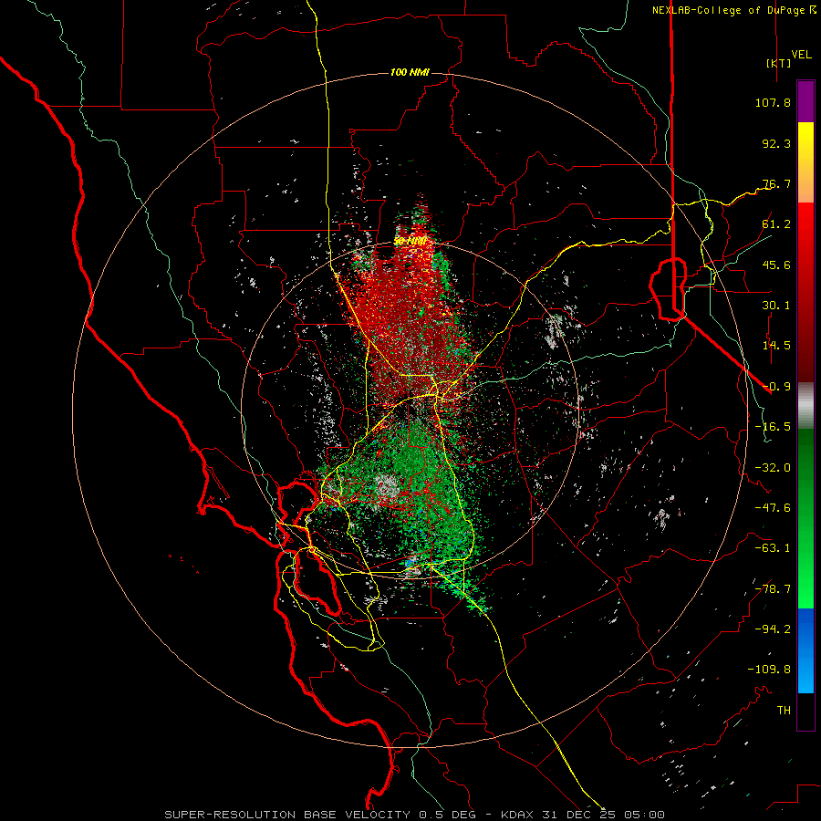The width and height of the screenshot is (821, 821).
Task: Click the -109.8 velocity scale value
Action: [769, 670]
